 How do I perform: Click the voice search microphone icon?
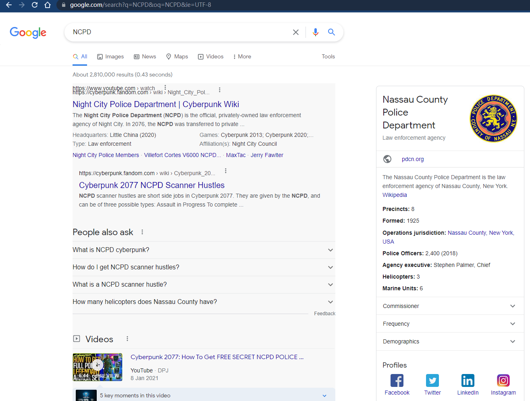point(316,32)
